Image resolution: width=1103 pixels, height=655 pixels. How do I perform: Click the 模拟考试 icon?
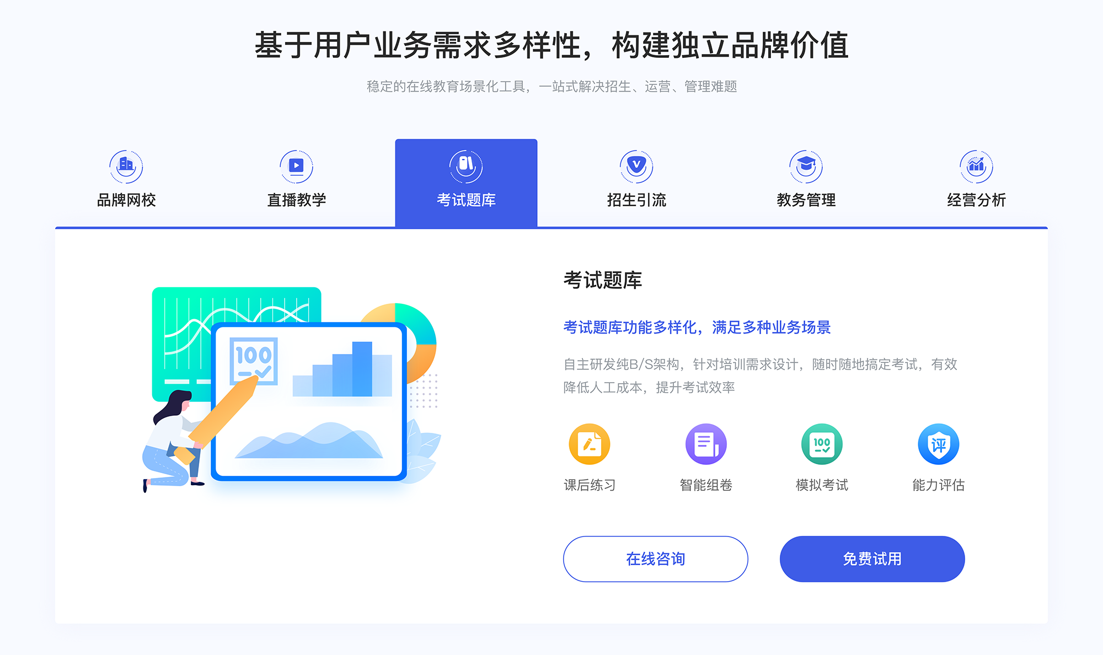821,448
